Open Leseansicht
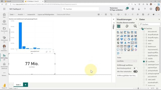This screenshot has width=161, height=90. point(31,14)
